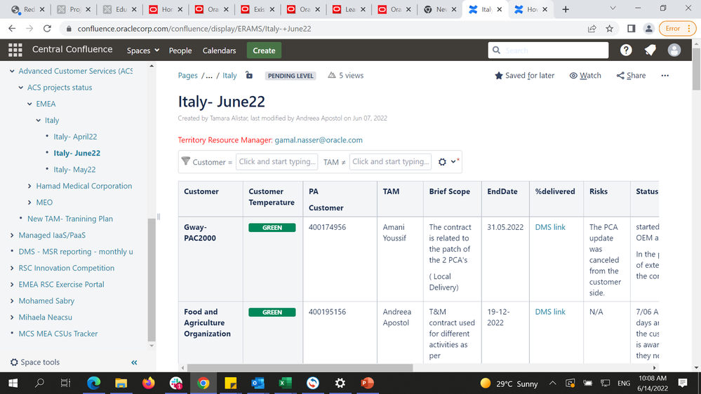
Task: Click the green Create button
Action: coord(264,50)
